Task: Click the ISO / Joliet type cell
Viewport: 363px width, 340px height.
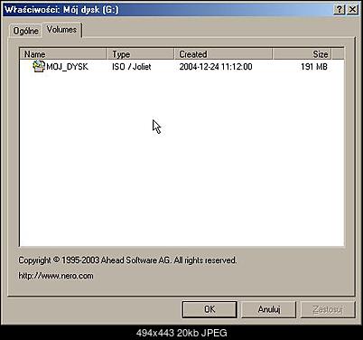Action: point(132,67)
